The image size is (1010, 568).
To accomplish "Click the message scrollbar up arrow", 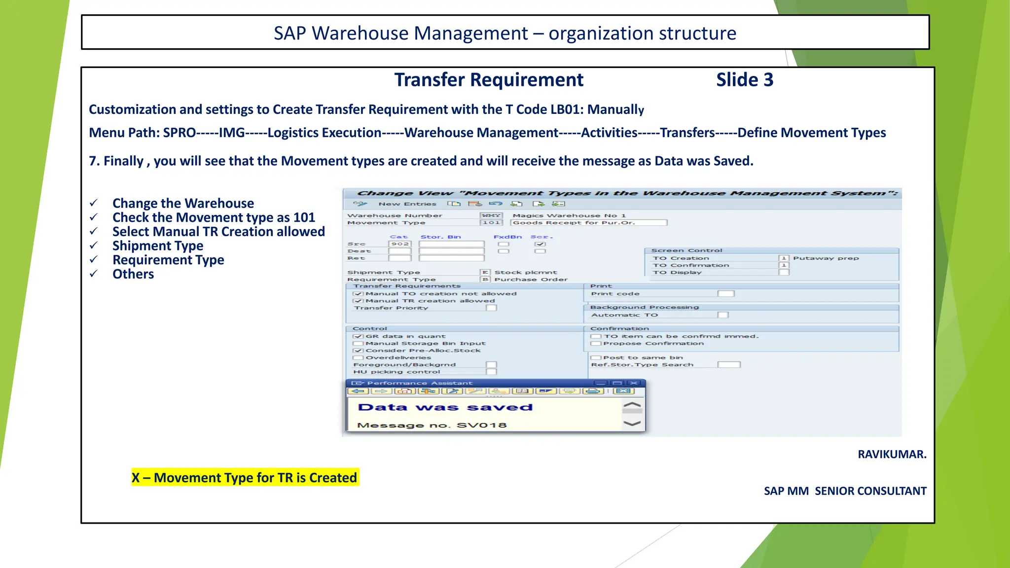I will 632,405.
